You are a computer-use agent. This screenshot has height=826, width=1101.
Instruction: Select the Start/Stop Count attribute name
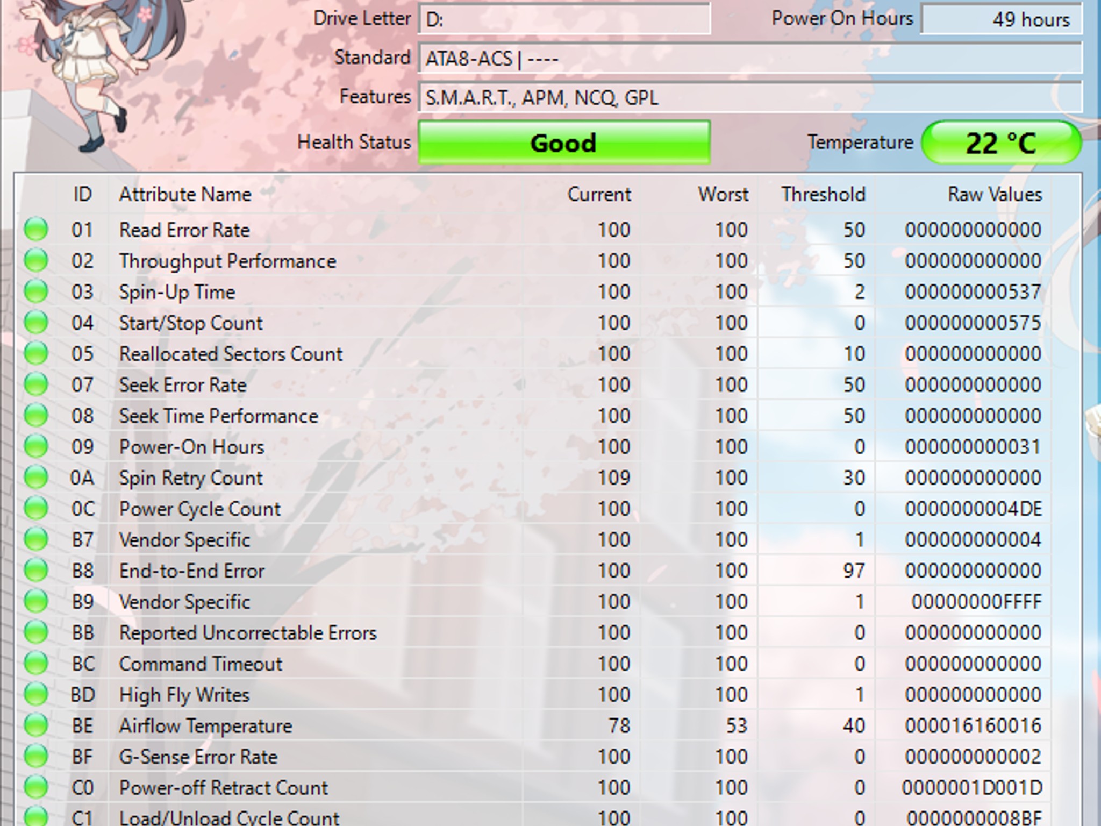pyautogui.click(x=191, y=323)
